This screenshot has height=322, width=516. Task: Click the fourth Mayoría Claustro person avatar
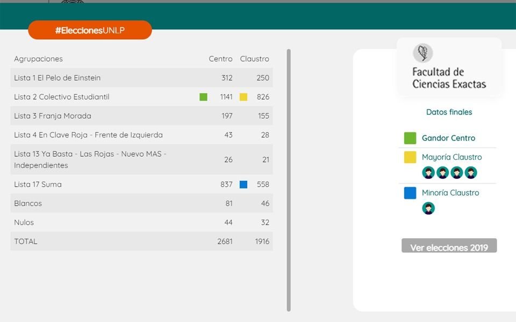471,172
